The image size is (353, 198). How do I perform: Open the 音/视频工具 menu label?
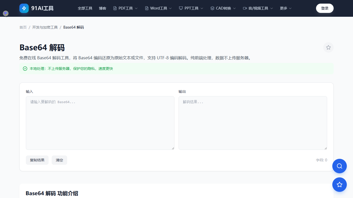(x=258, y=8)
